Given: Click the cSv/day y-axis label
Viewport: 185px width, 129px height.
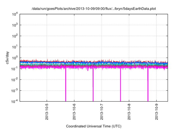Looking at the screenshot, I should tap(7, 58).
